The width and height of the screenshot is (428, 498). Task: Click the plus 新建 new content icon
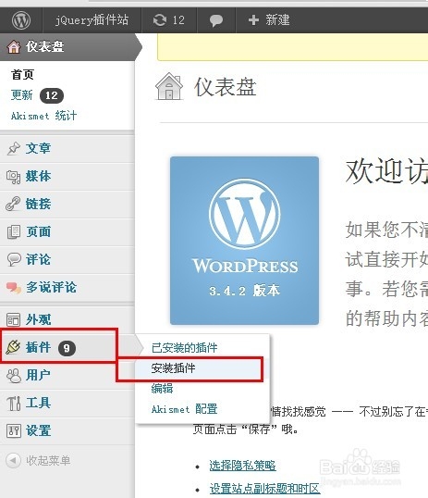click(x=253, y=20)
